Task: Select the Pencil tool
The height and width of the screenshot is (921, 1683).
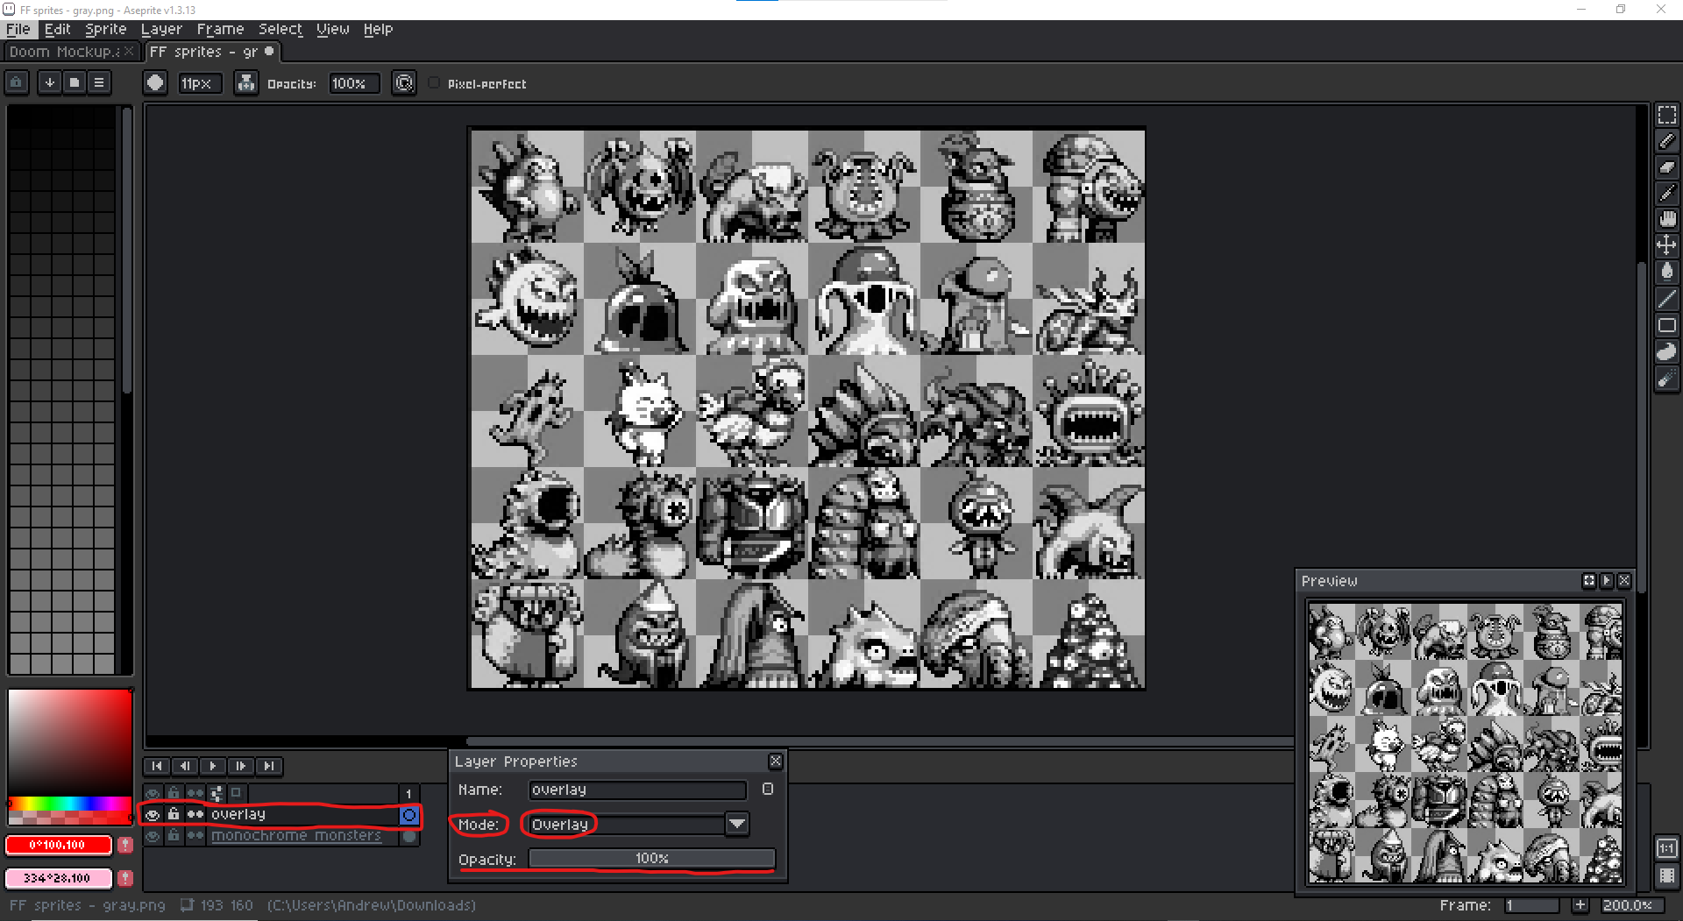Action: pos(1666,141)
